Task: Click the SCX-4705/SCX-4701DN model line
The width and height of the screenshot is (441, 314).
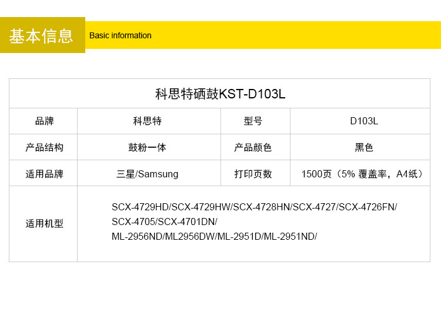Action: point(164,222)
